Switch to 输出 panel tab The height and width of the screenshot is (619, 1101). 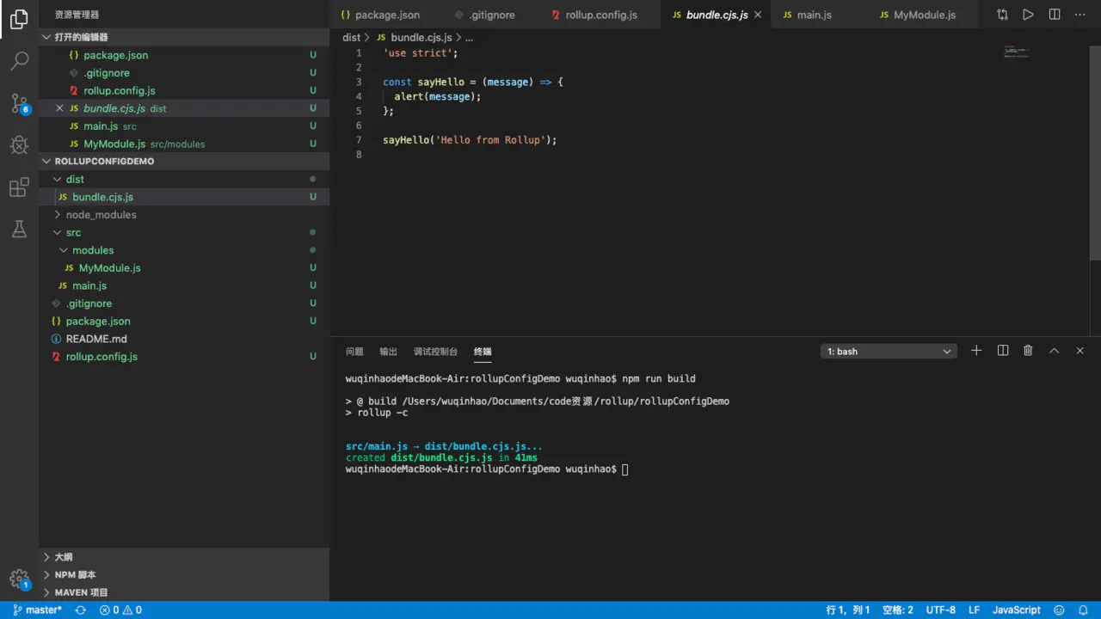389,352
